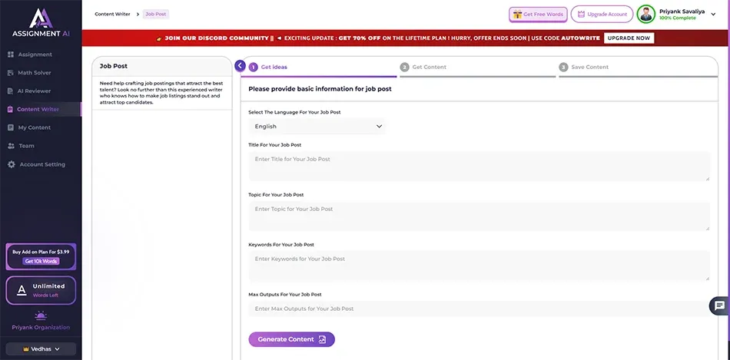Expand the language selection dropdown
The height and width of the screenshot is (360, 730).
pyautogui.click(x=317, y=127)
